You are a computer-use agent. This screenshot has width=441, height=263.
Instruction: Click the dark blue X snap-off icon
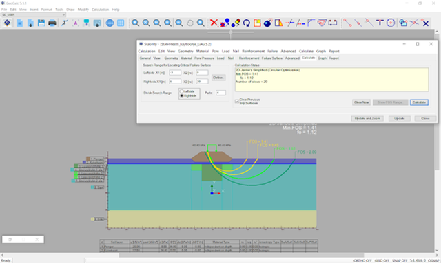coord(426,23)
